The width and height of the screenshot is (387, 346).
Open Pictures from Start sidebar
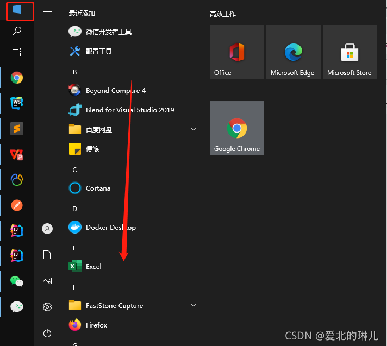[x=47, y=281]
